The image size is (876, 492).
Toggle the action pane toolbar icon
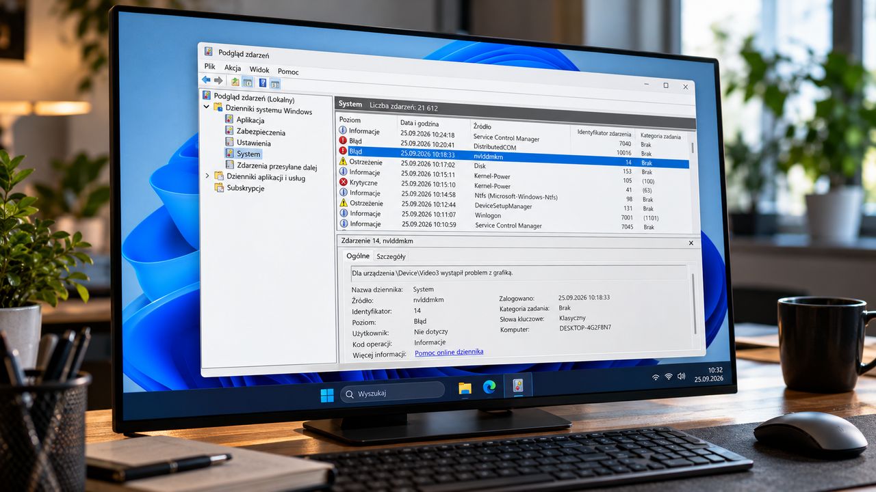pyautogui.click(x=275, y=84)
